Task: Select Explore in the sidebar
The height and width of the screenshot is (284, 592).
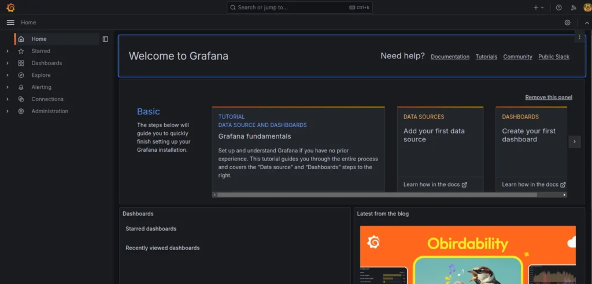Action: pos(41,75)
